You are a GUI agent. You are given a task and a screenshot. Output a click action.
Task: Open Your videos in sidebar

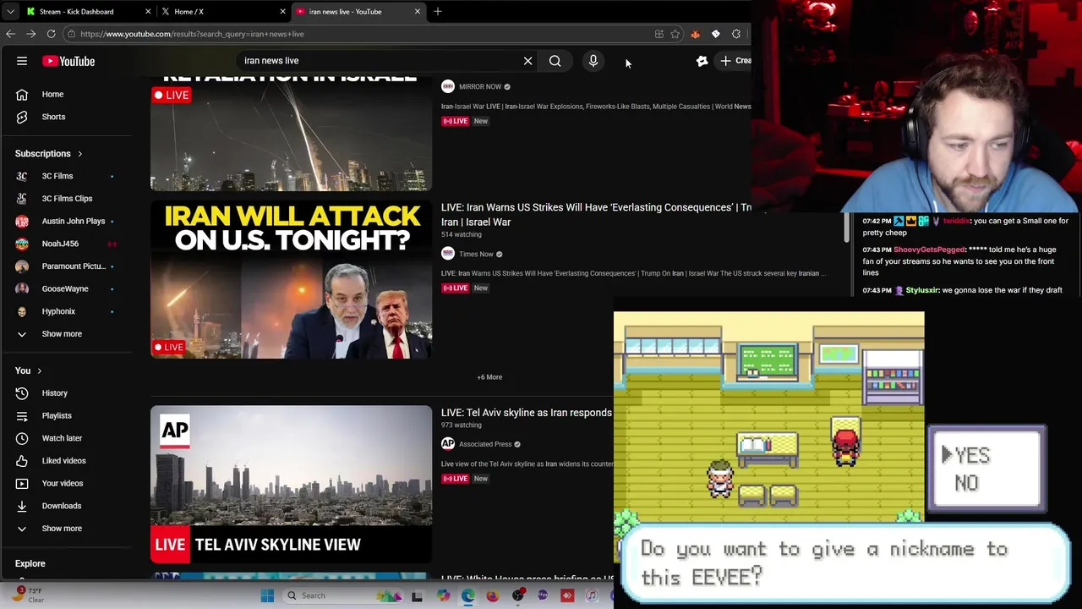pos(63,483)
